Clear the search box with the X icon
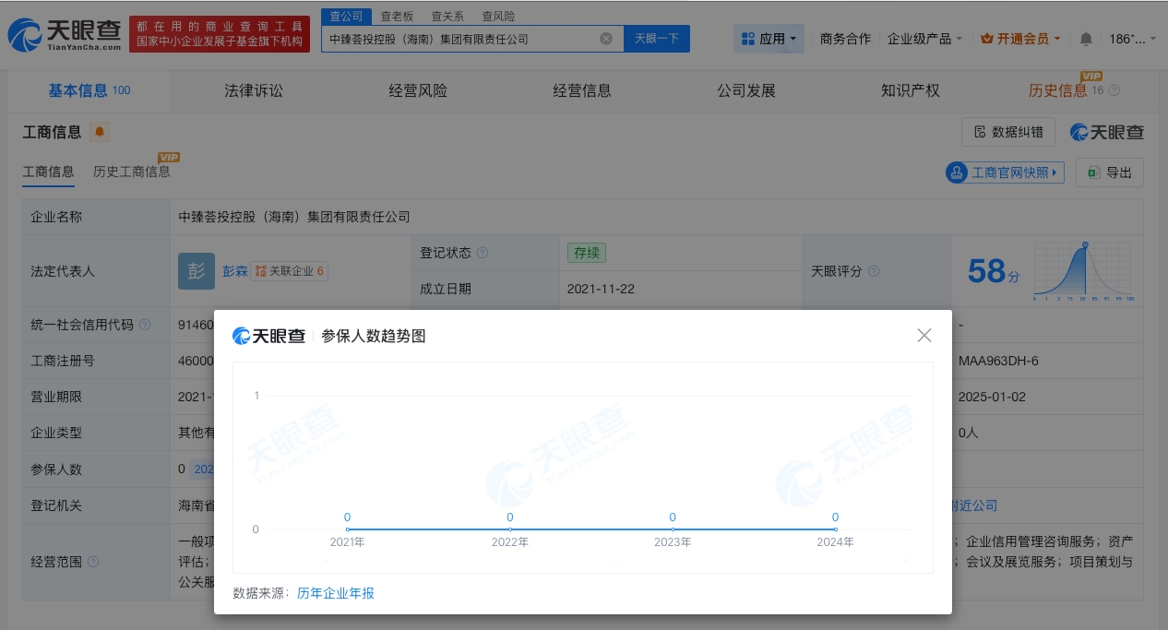Screen dimensions: 1168x630 coord(606,39)
